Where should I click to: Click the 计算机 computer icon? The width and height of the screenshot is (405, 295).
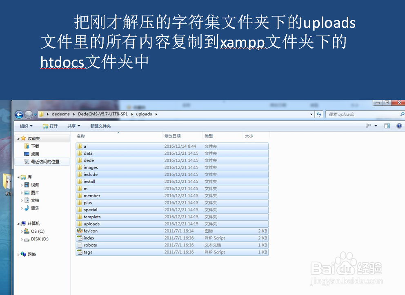pos(23,224)
